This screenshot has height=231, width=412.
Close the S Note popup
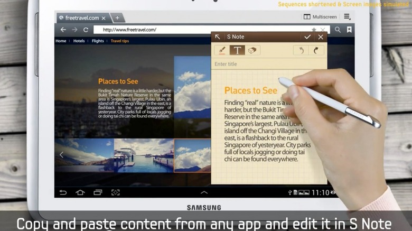point(321,37)
